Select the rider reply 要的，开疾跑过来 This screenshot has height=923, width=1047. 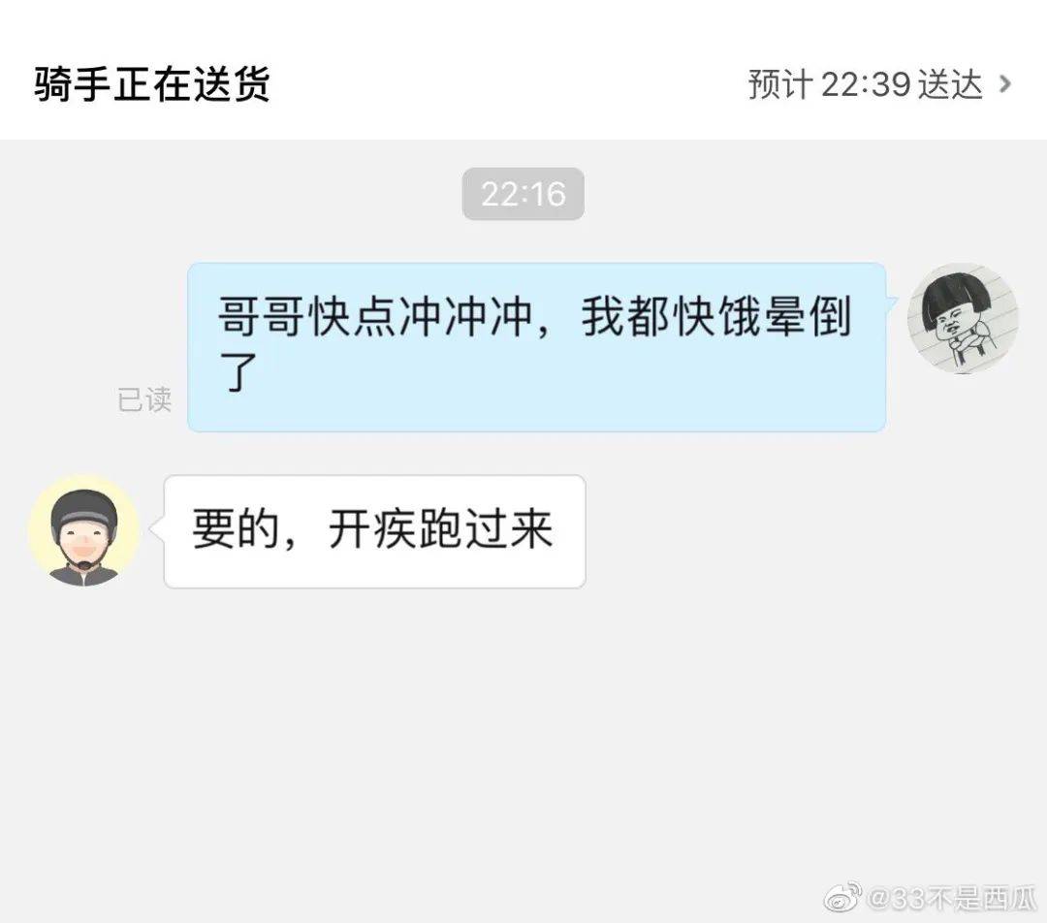(x=374, y=531)
